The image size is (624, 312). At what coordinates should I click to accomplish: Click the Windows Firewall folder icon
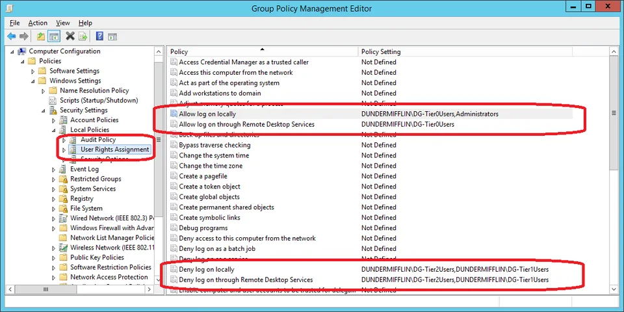63,228
